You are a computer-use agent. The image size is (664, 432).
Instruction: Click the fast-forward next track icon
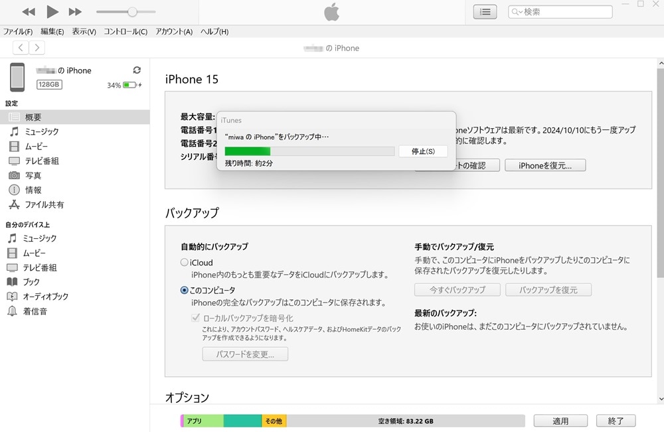[x=75, y=12]
